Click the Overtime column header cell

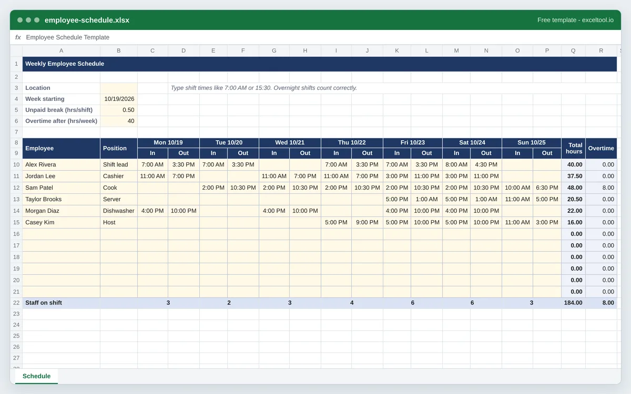[x=601, y=148]
